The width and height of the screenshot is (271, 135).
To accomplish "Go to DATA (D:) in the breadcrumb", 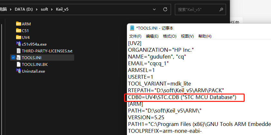I will 24,9.
